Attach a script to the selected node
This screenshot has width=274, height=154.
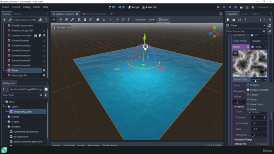click(41, 20)
